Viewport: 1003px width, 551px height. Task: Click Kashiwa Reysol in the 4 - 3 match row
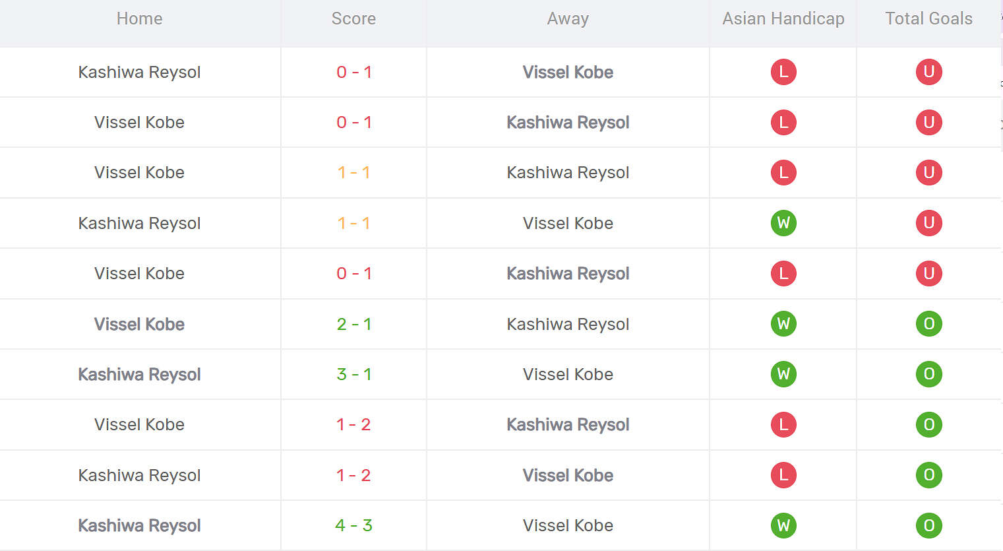coord(139,525)
